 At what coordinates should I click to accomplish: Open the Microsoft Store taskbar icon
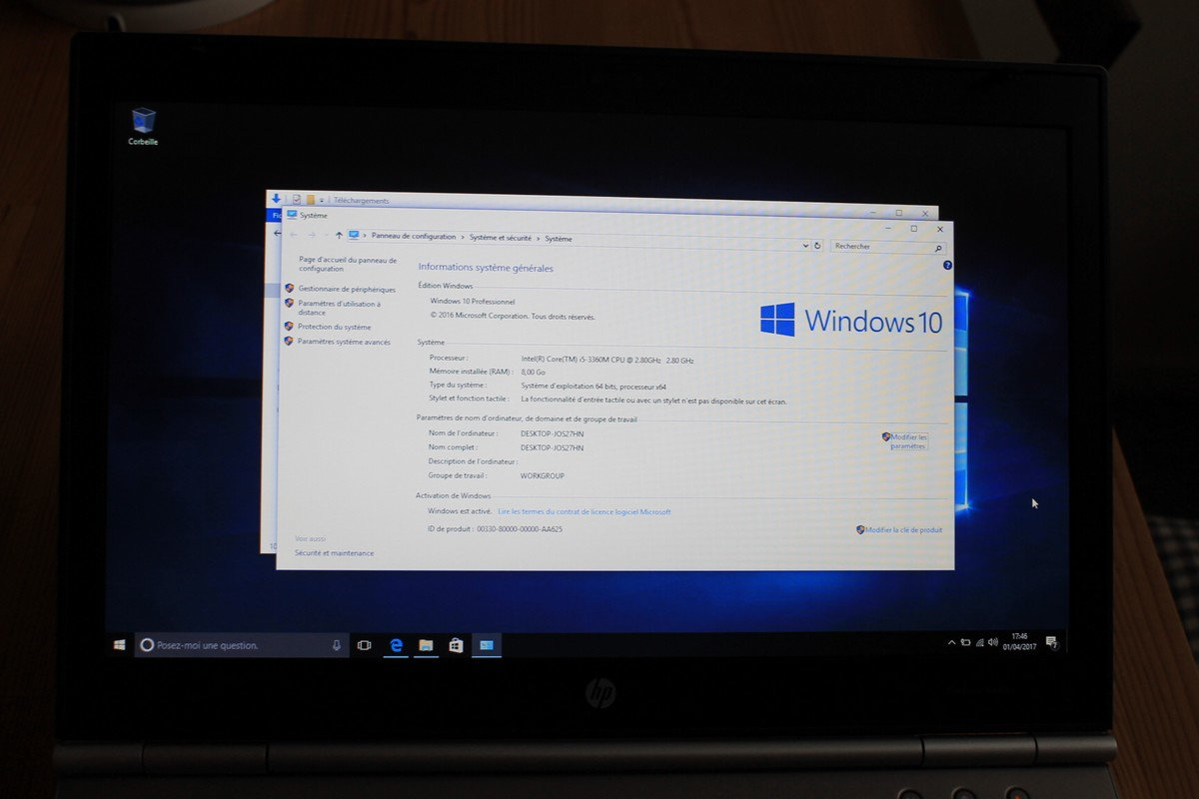pyautogui.click(x=456, y=645)
